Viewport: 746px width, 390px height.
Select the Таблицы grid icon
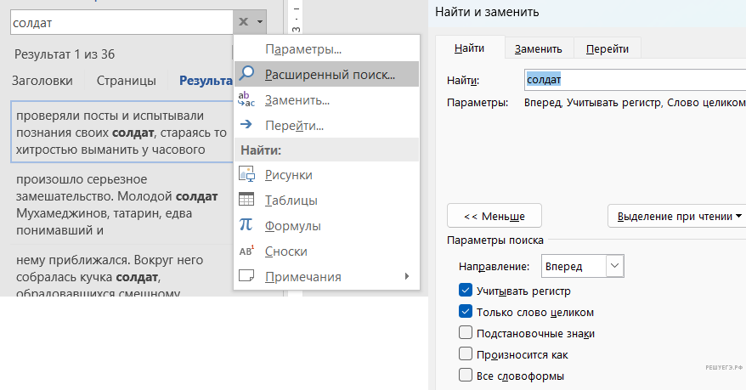247,200
